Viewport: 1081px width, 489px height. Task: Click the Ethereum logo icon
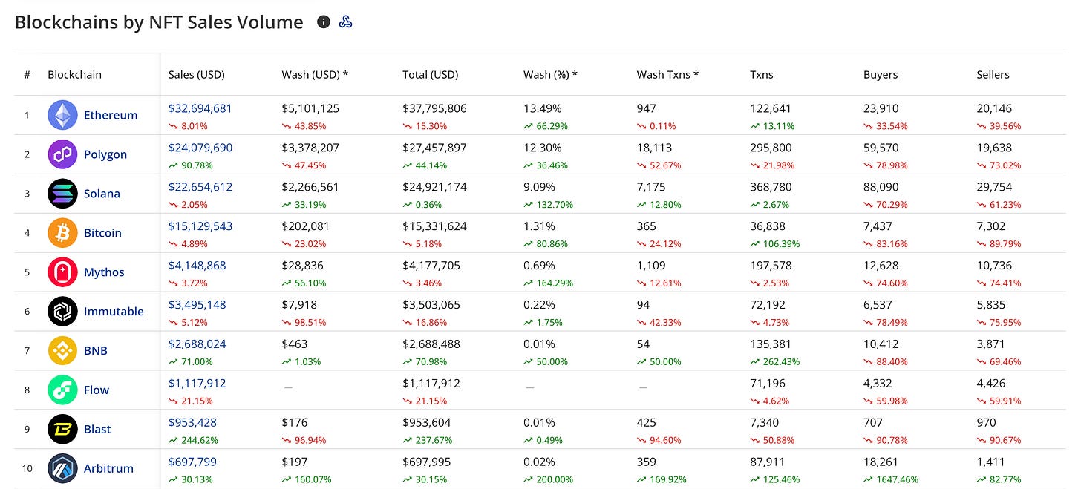62,115
